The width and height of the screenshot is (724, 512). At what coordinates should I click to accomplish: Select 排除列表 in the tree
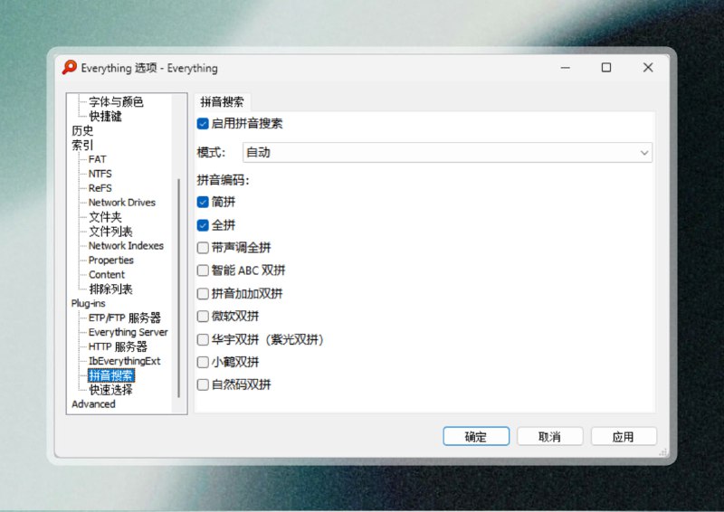[110, 289]
